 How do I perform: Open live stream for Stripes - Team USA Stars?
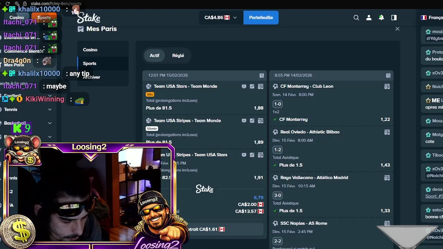tap(244, 155)
